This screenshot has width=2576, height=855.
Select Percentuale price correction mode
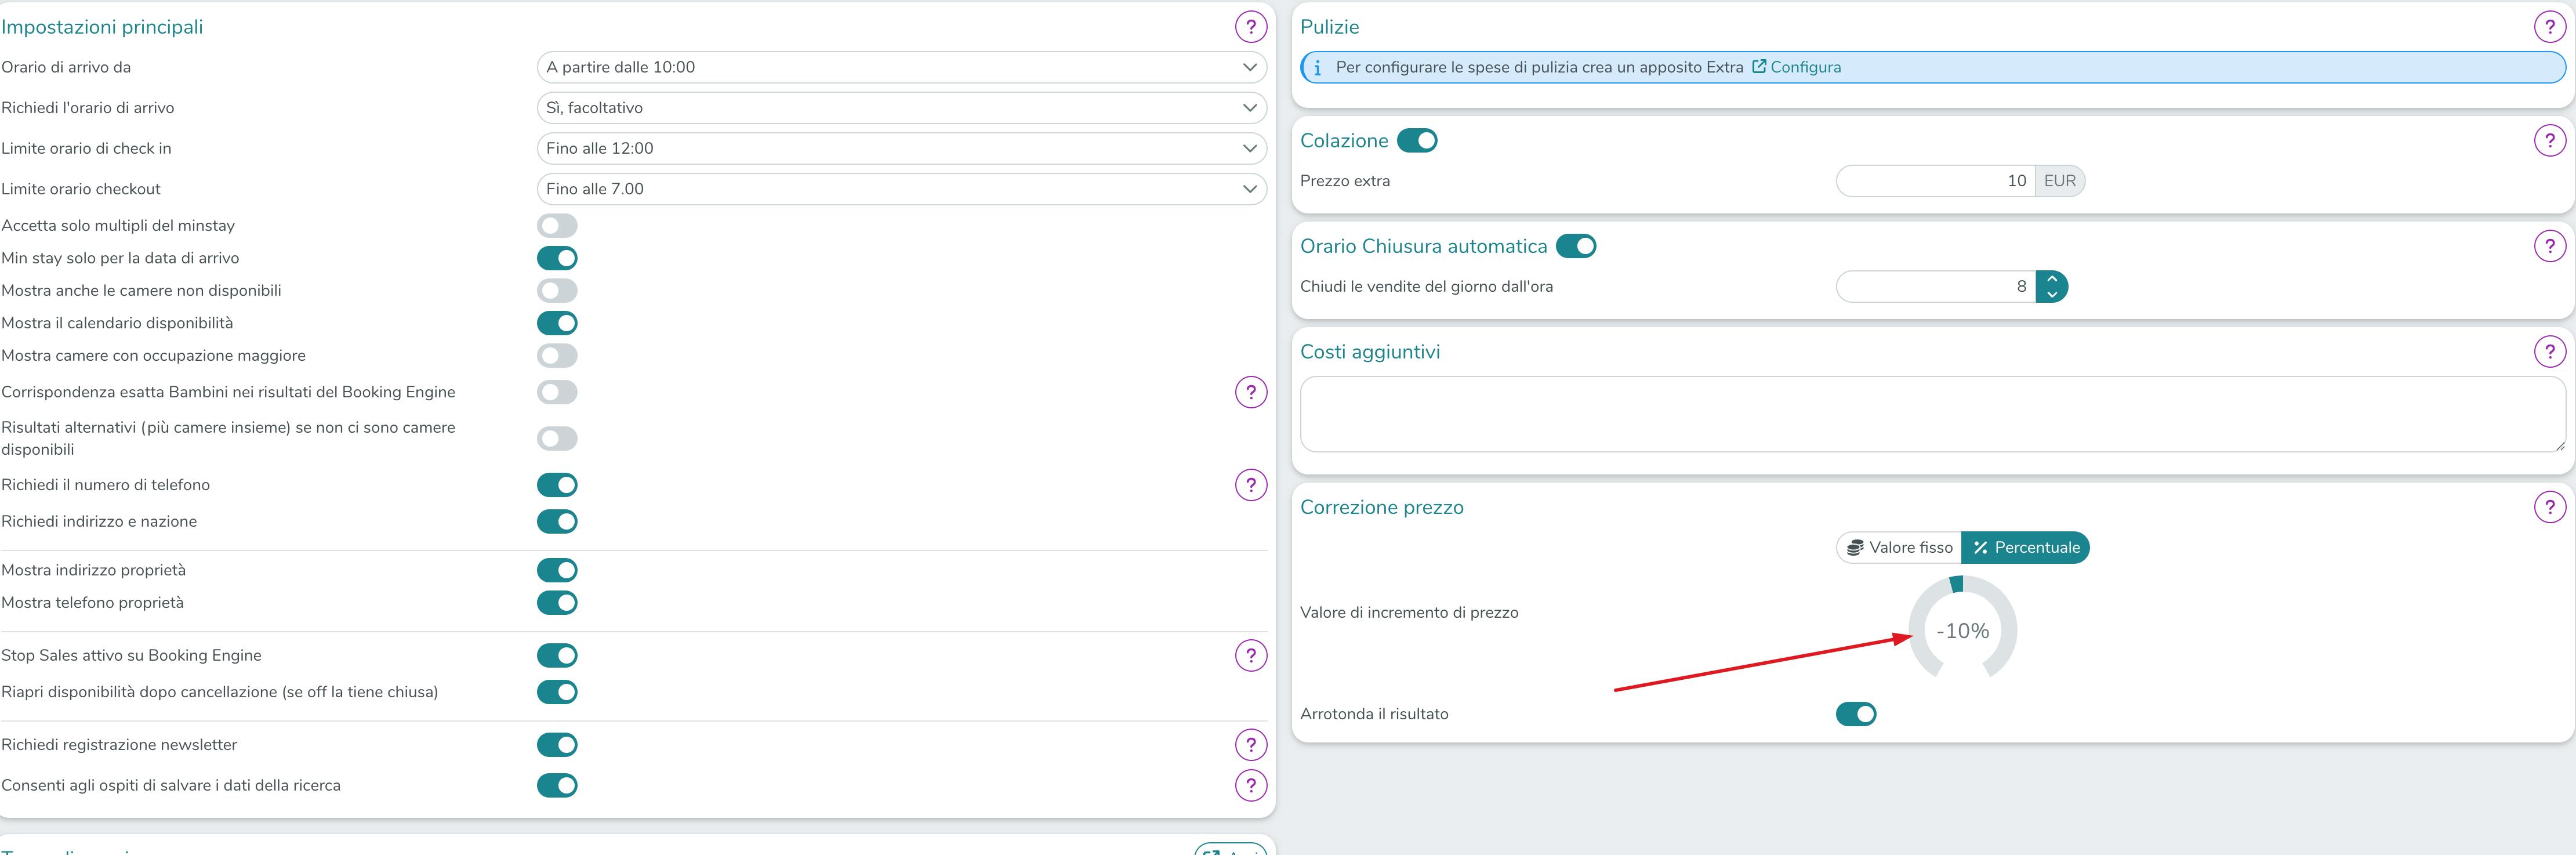coord(2025,548)
